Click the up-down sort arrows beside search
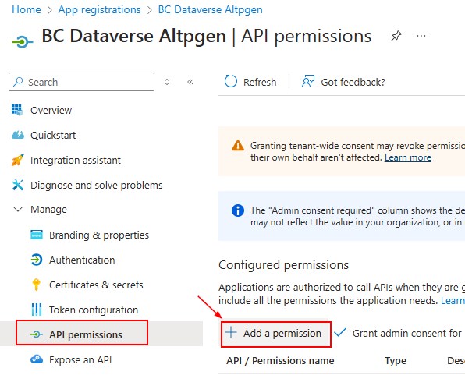The image size is (465, 375). [x=167, y=82]
